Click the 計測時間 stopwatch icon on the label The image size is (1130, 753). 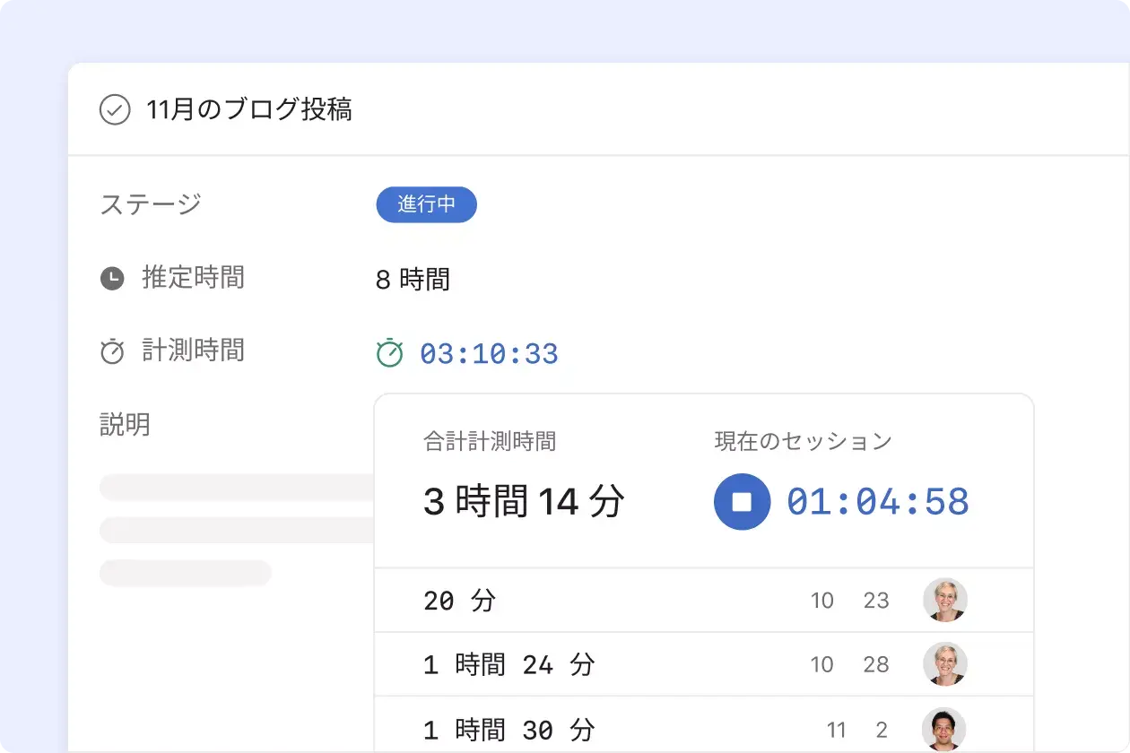tap(112, 351)
